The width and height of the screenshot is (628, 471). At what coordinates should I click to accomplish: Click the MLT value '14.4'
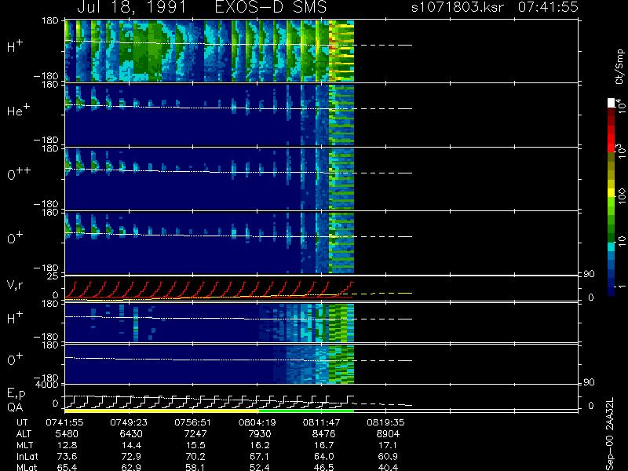coord(132,445)
